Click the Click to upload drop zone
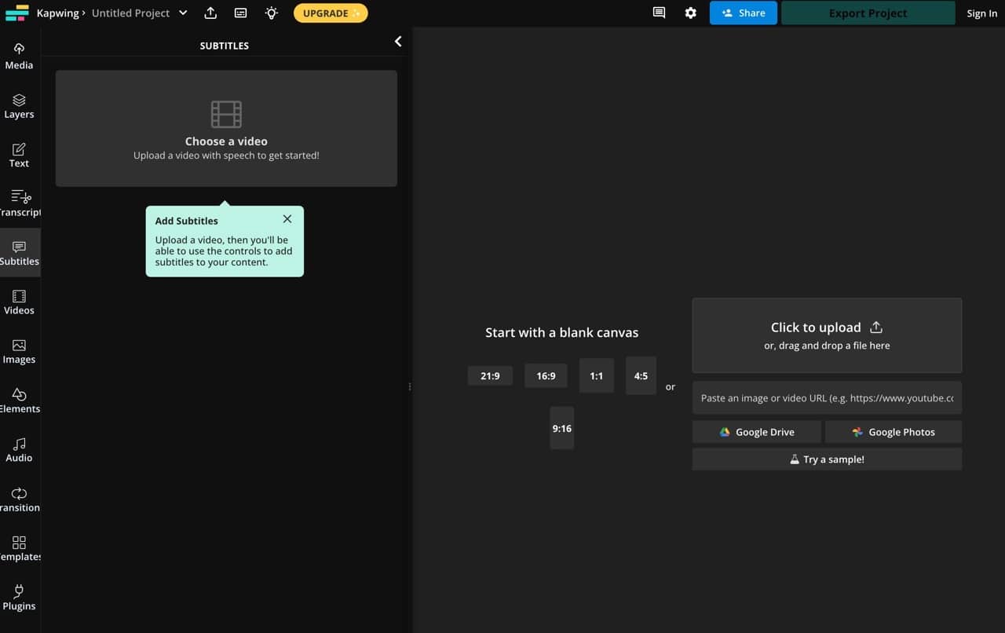1005x633 pixels. [827, 335]
